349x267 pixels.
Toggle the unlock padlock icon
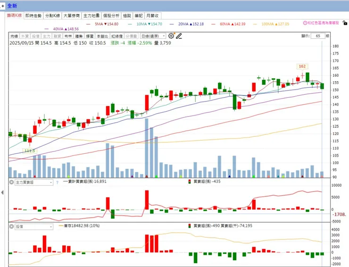point(345,23)
